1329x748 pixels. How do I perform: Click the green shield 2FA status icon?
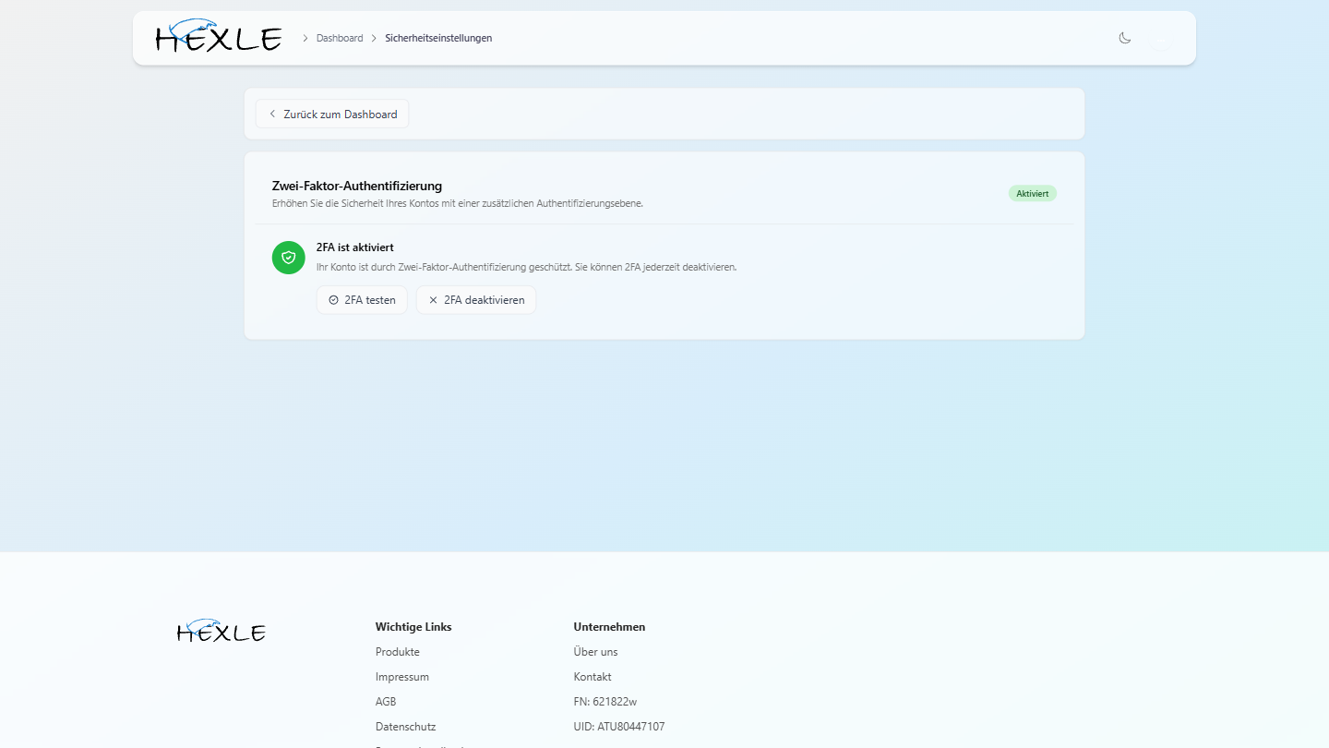[x=289, y=258]
